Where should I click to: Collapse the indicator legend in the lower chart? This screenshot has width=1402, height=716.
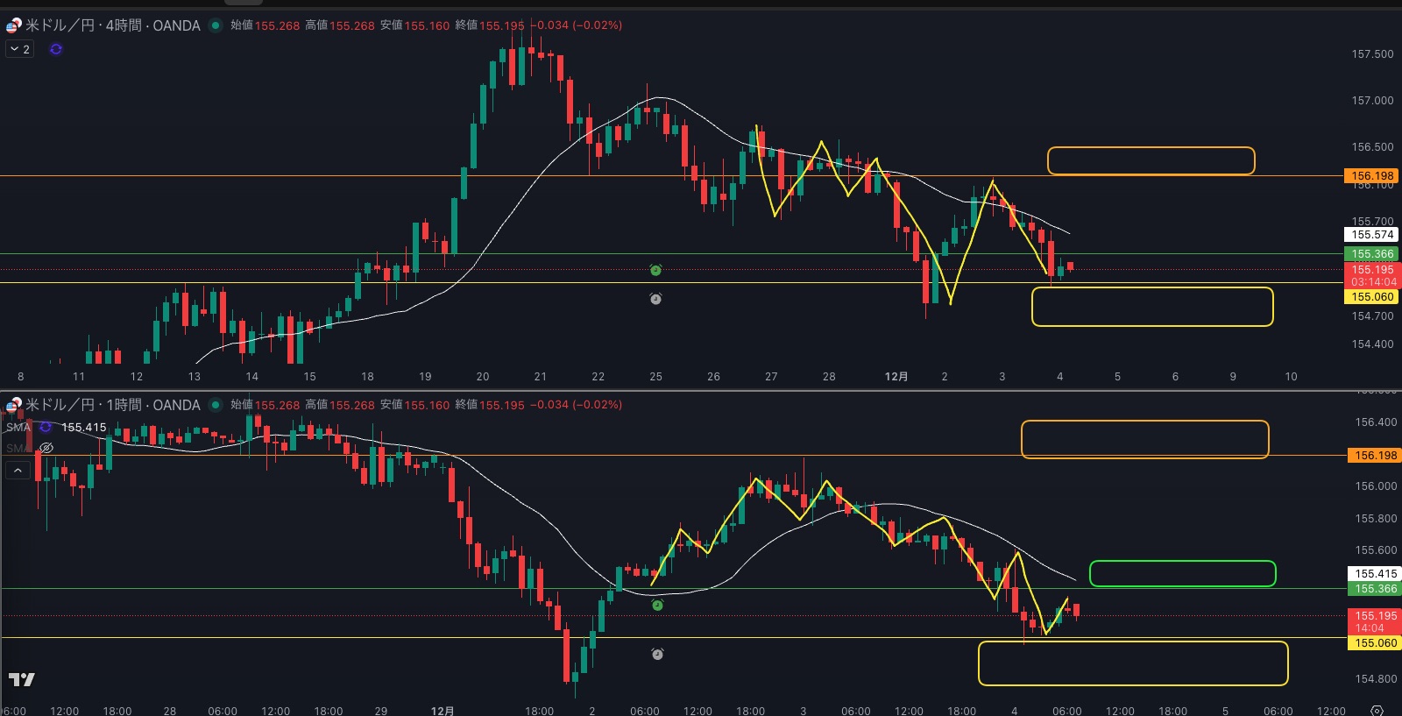(x=18, y=471)
